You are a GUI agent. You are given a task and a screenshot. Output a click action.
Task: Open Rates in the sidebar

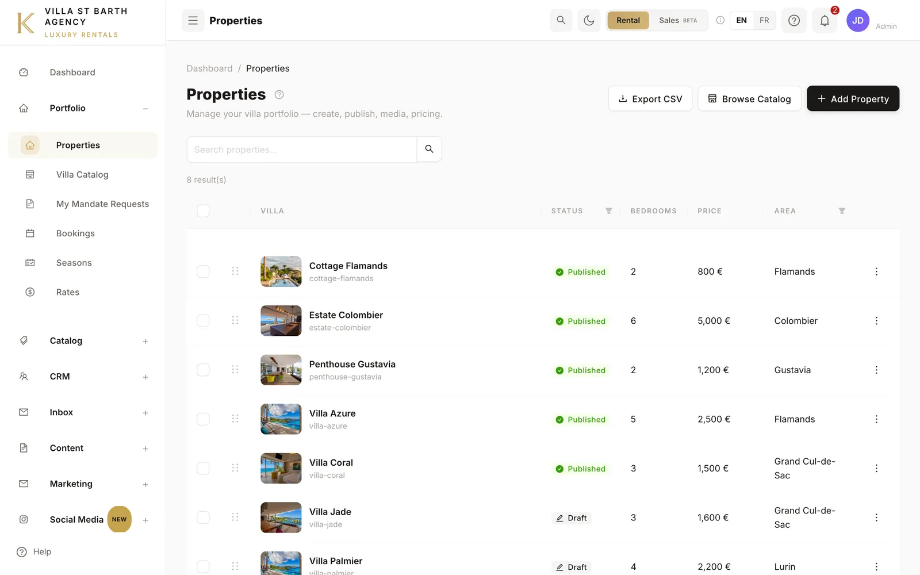[x=83, y=292]
